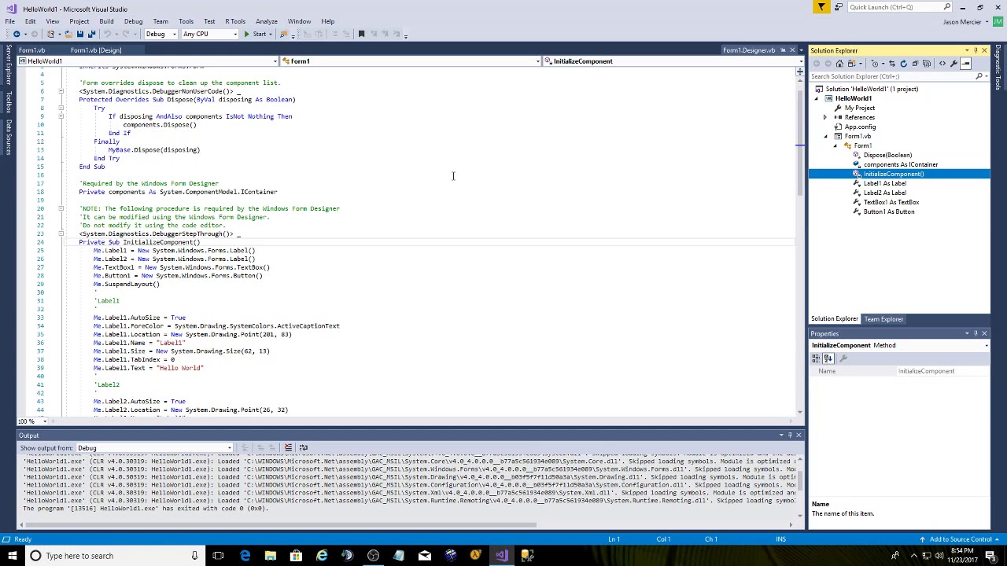Open the Build menu
Viewport: 1007px width, 566px height.
(x=106, y=21)
